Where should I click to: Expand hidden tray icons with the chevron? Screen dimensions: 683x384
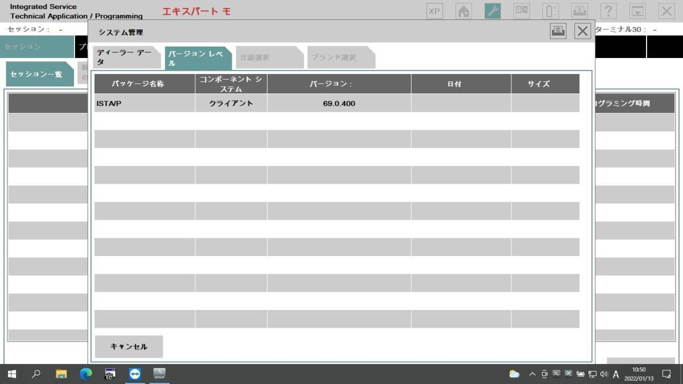(532, 374)
